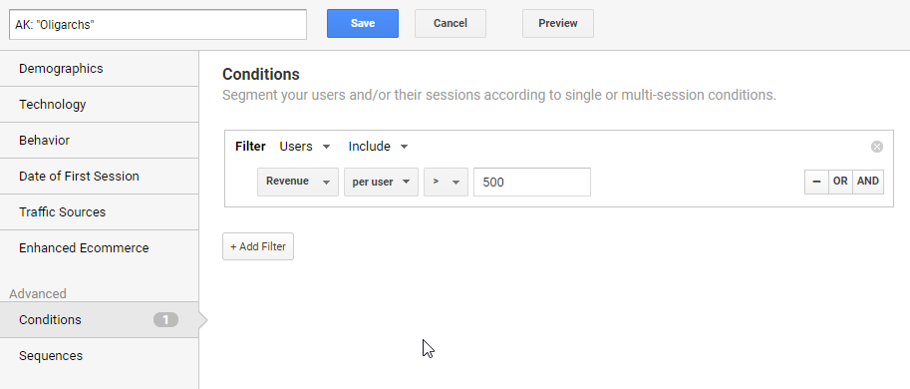The width and height of the screenshot is (910, 389).
Task: Go to the Enhanced Ecommerce section
Action: tap(100, 248)
